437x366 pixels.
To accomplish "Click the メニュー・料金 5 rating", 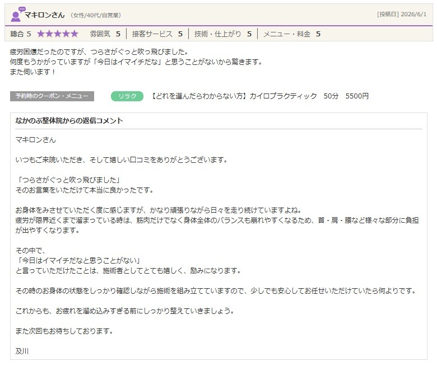I will pos(292,34).
